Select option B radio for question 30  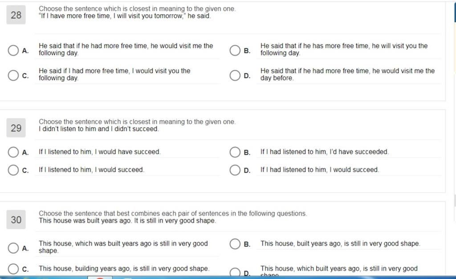point(235,244)
